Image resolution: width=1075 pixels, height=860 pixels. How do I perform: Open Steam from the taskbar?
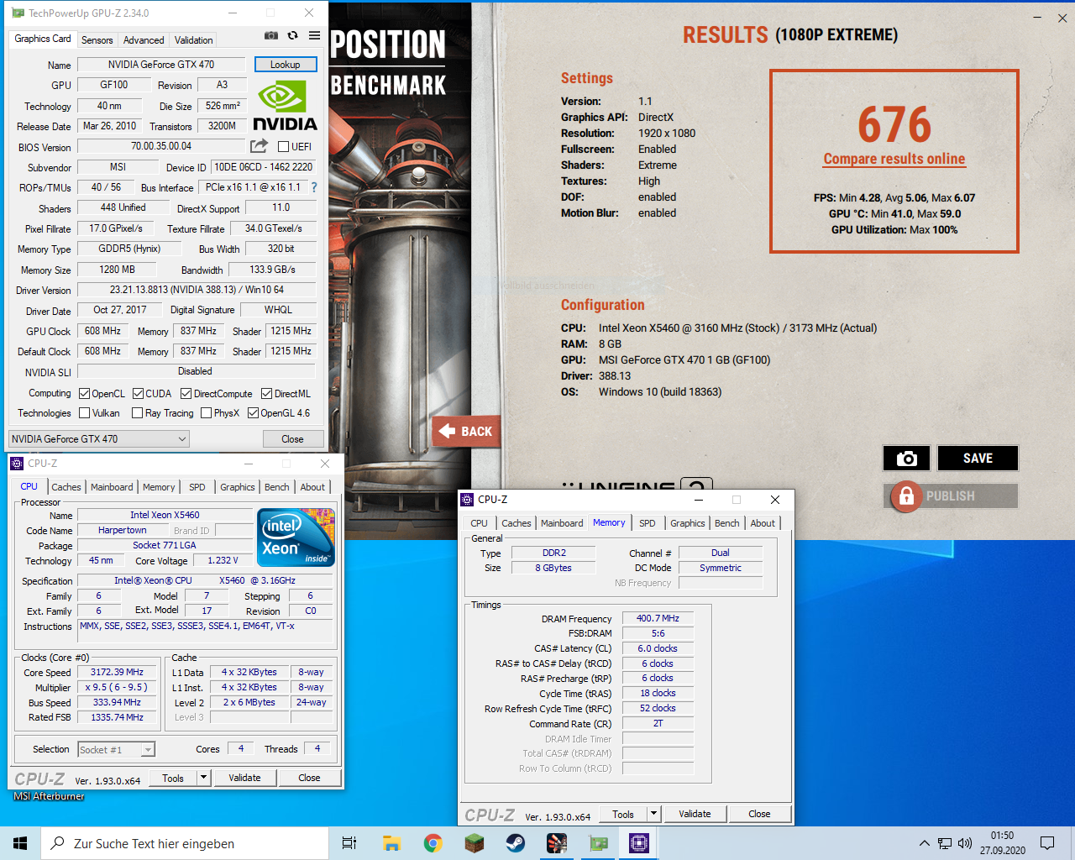(516, 843)
